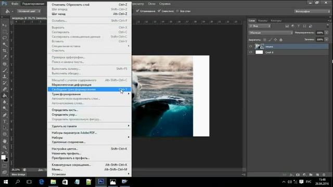Select the Move tool
Image resolution: width=333 pixels, height=187 pixels.
coord(5,25)
